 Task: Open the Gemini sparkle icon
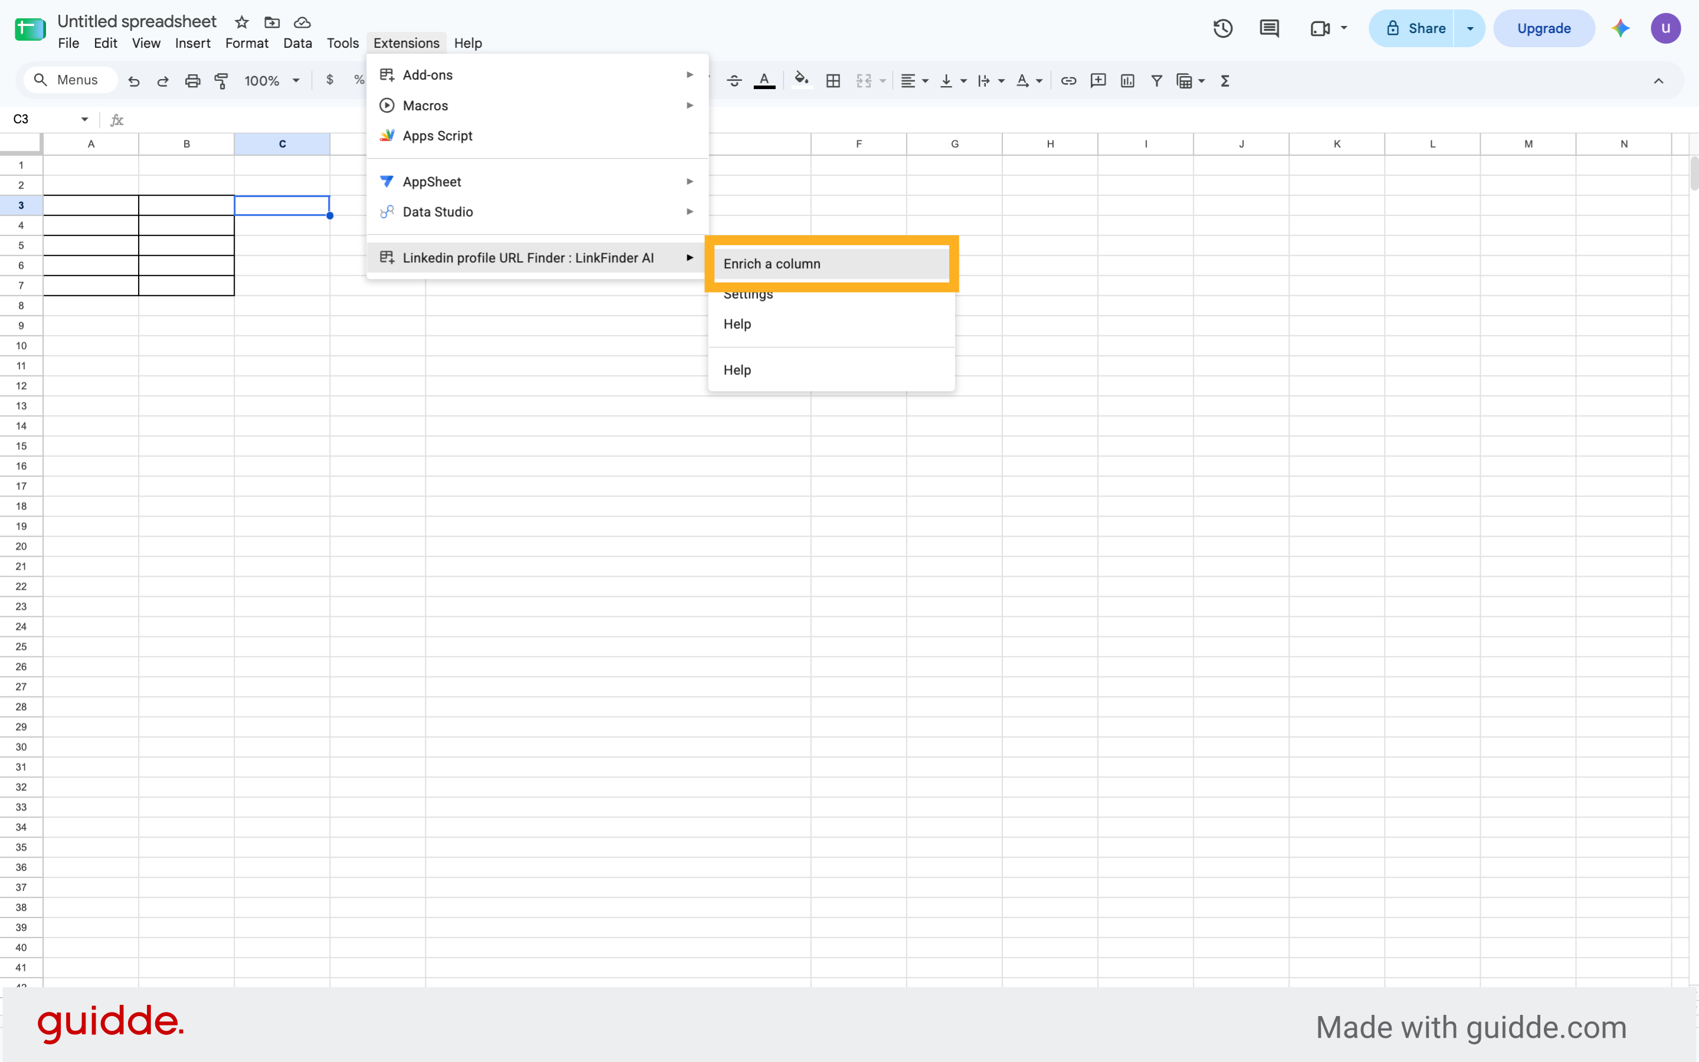pos(1621,28)
